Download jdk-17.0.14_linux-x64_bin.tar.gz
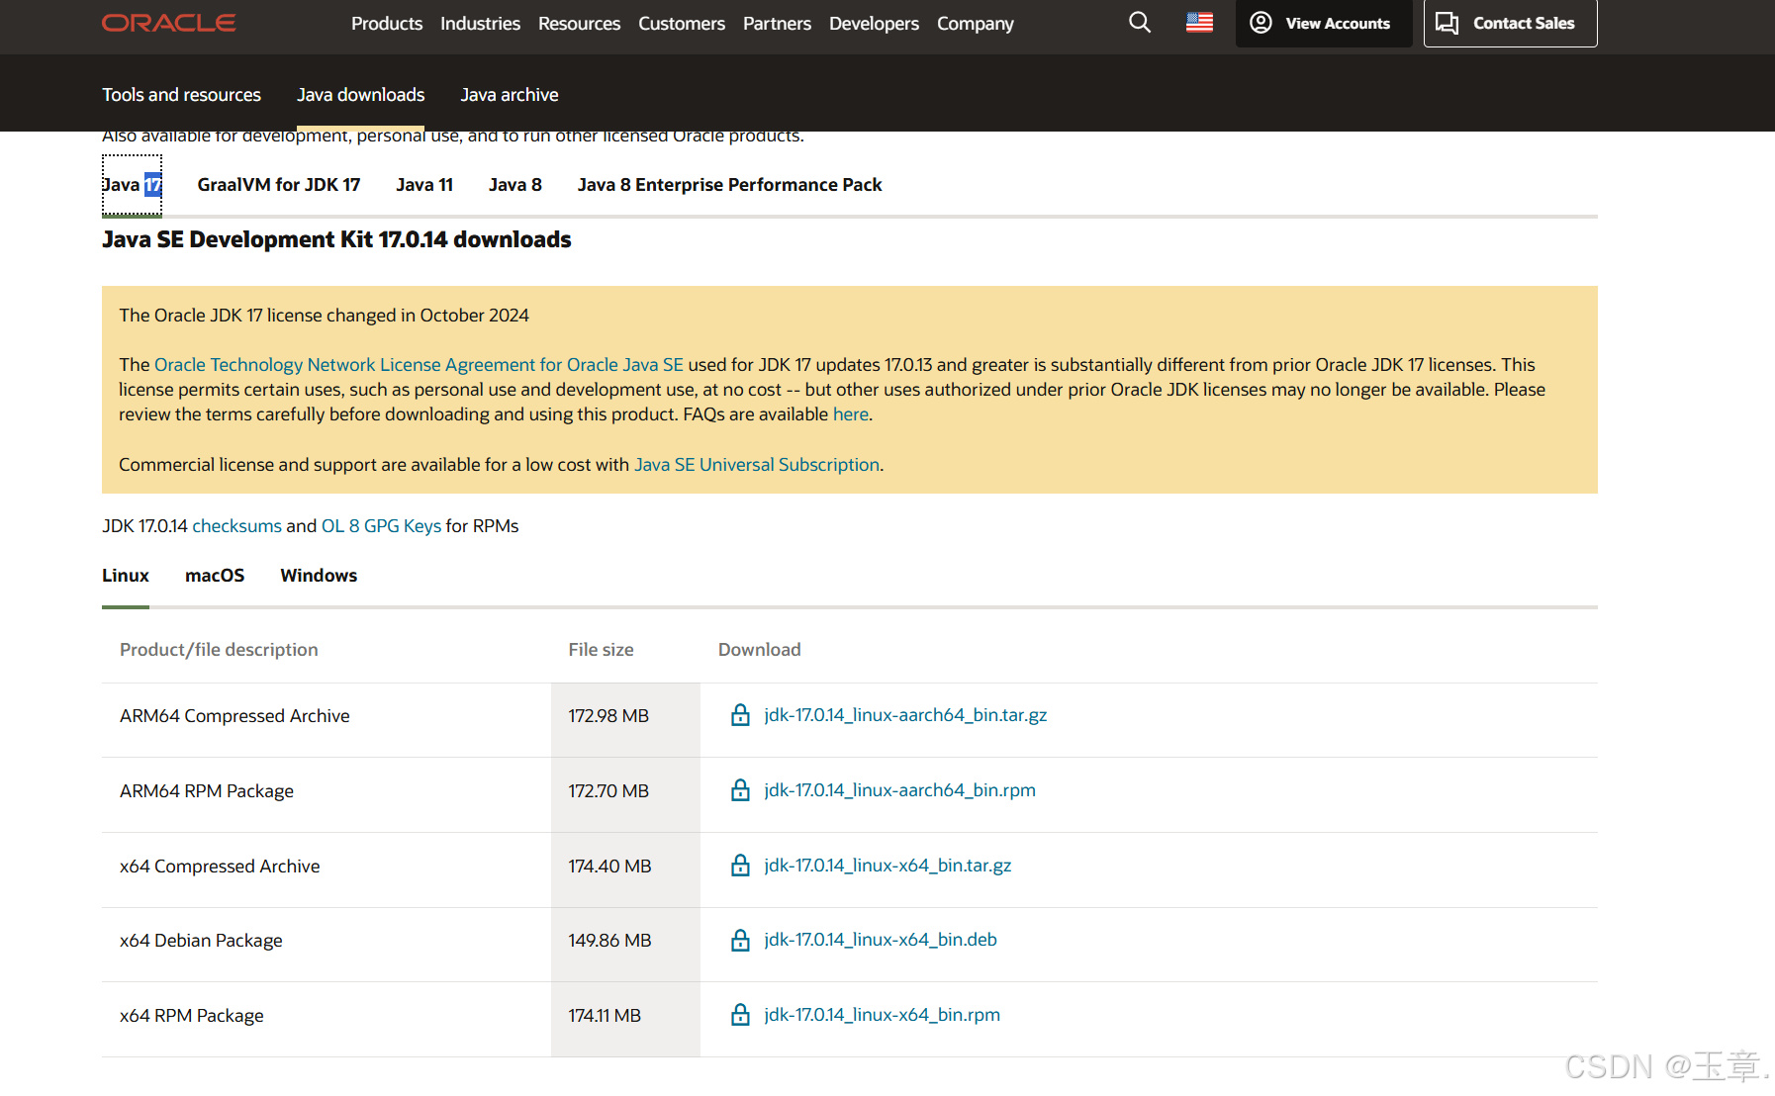The height and width of the screenshot is (1096, 1775). (887, 866)
